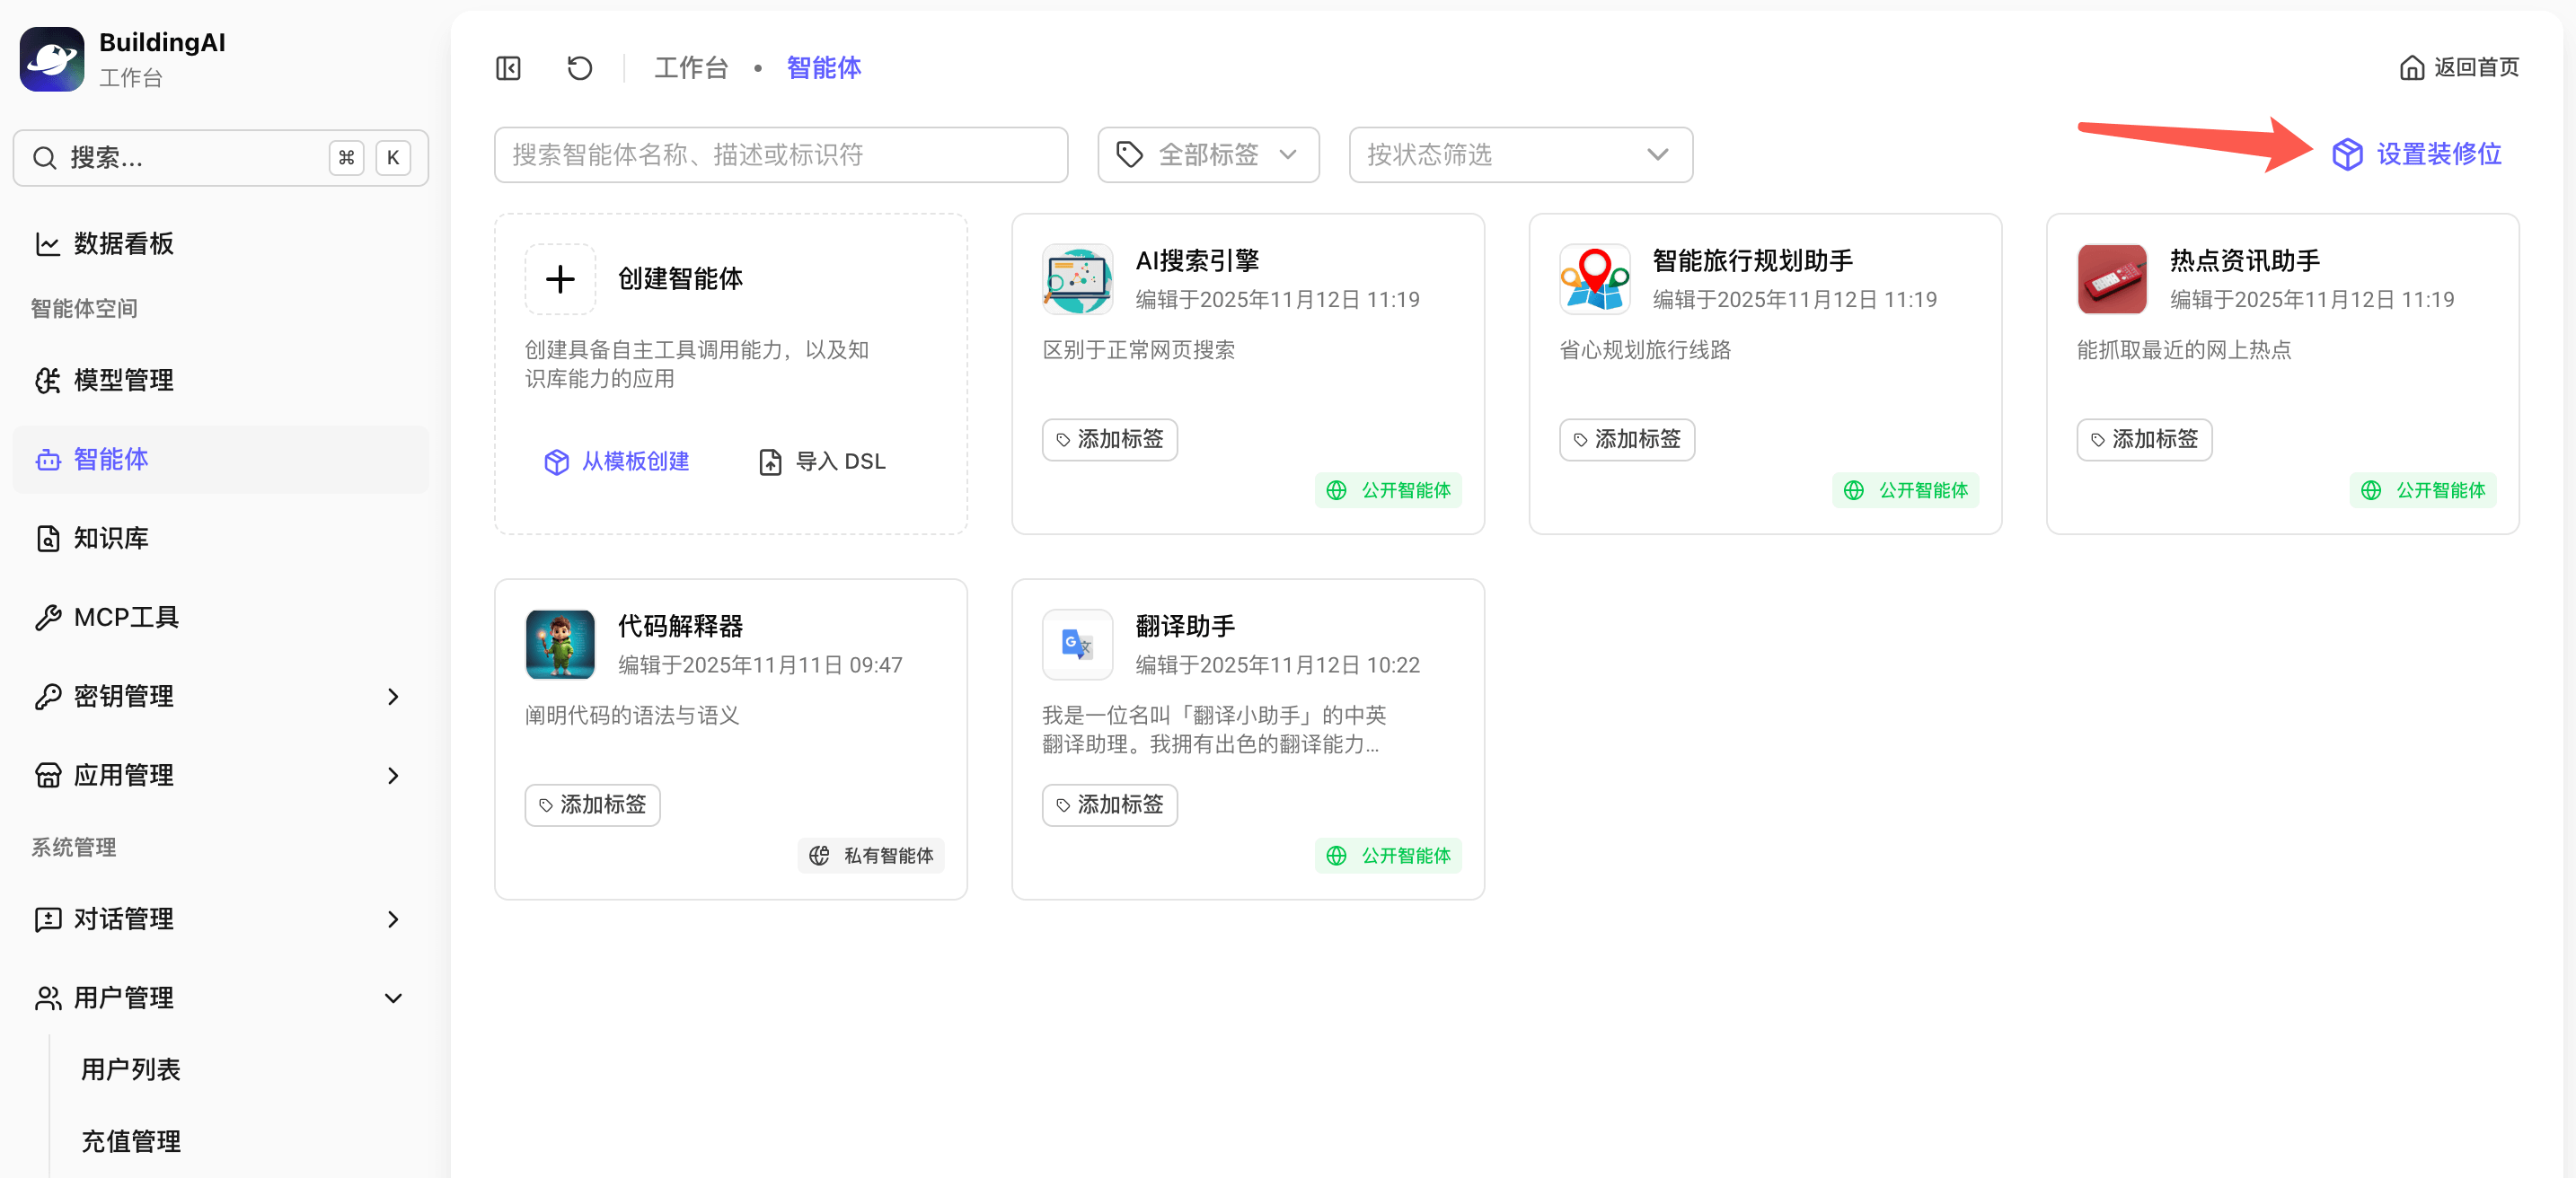Image resolution: width=2576 pixels, height=1178 pixels.
Task: Go to 数据看板 menu item
Action: (123, 244)
